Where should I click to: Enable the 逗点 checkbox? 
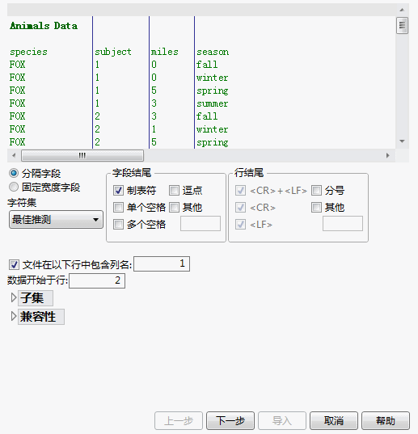[x=174, y=190]
